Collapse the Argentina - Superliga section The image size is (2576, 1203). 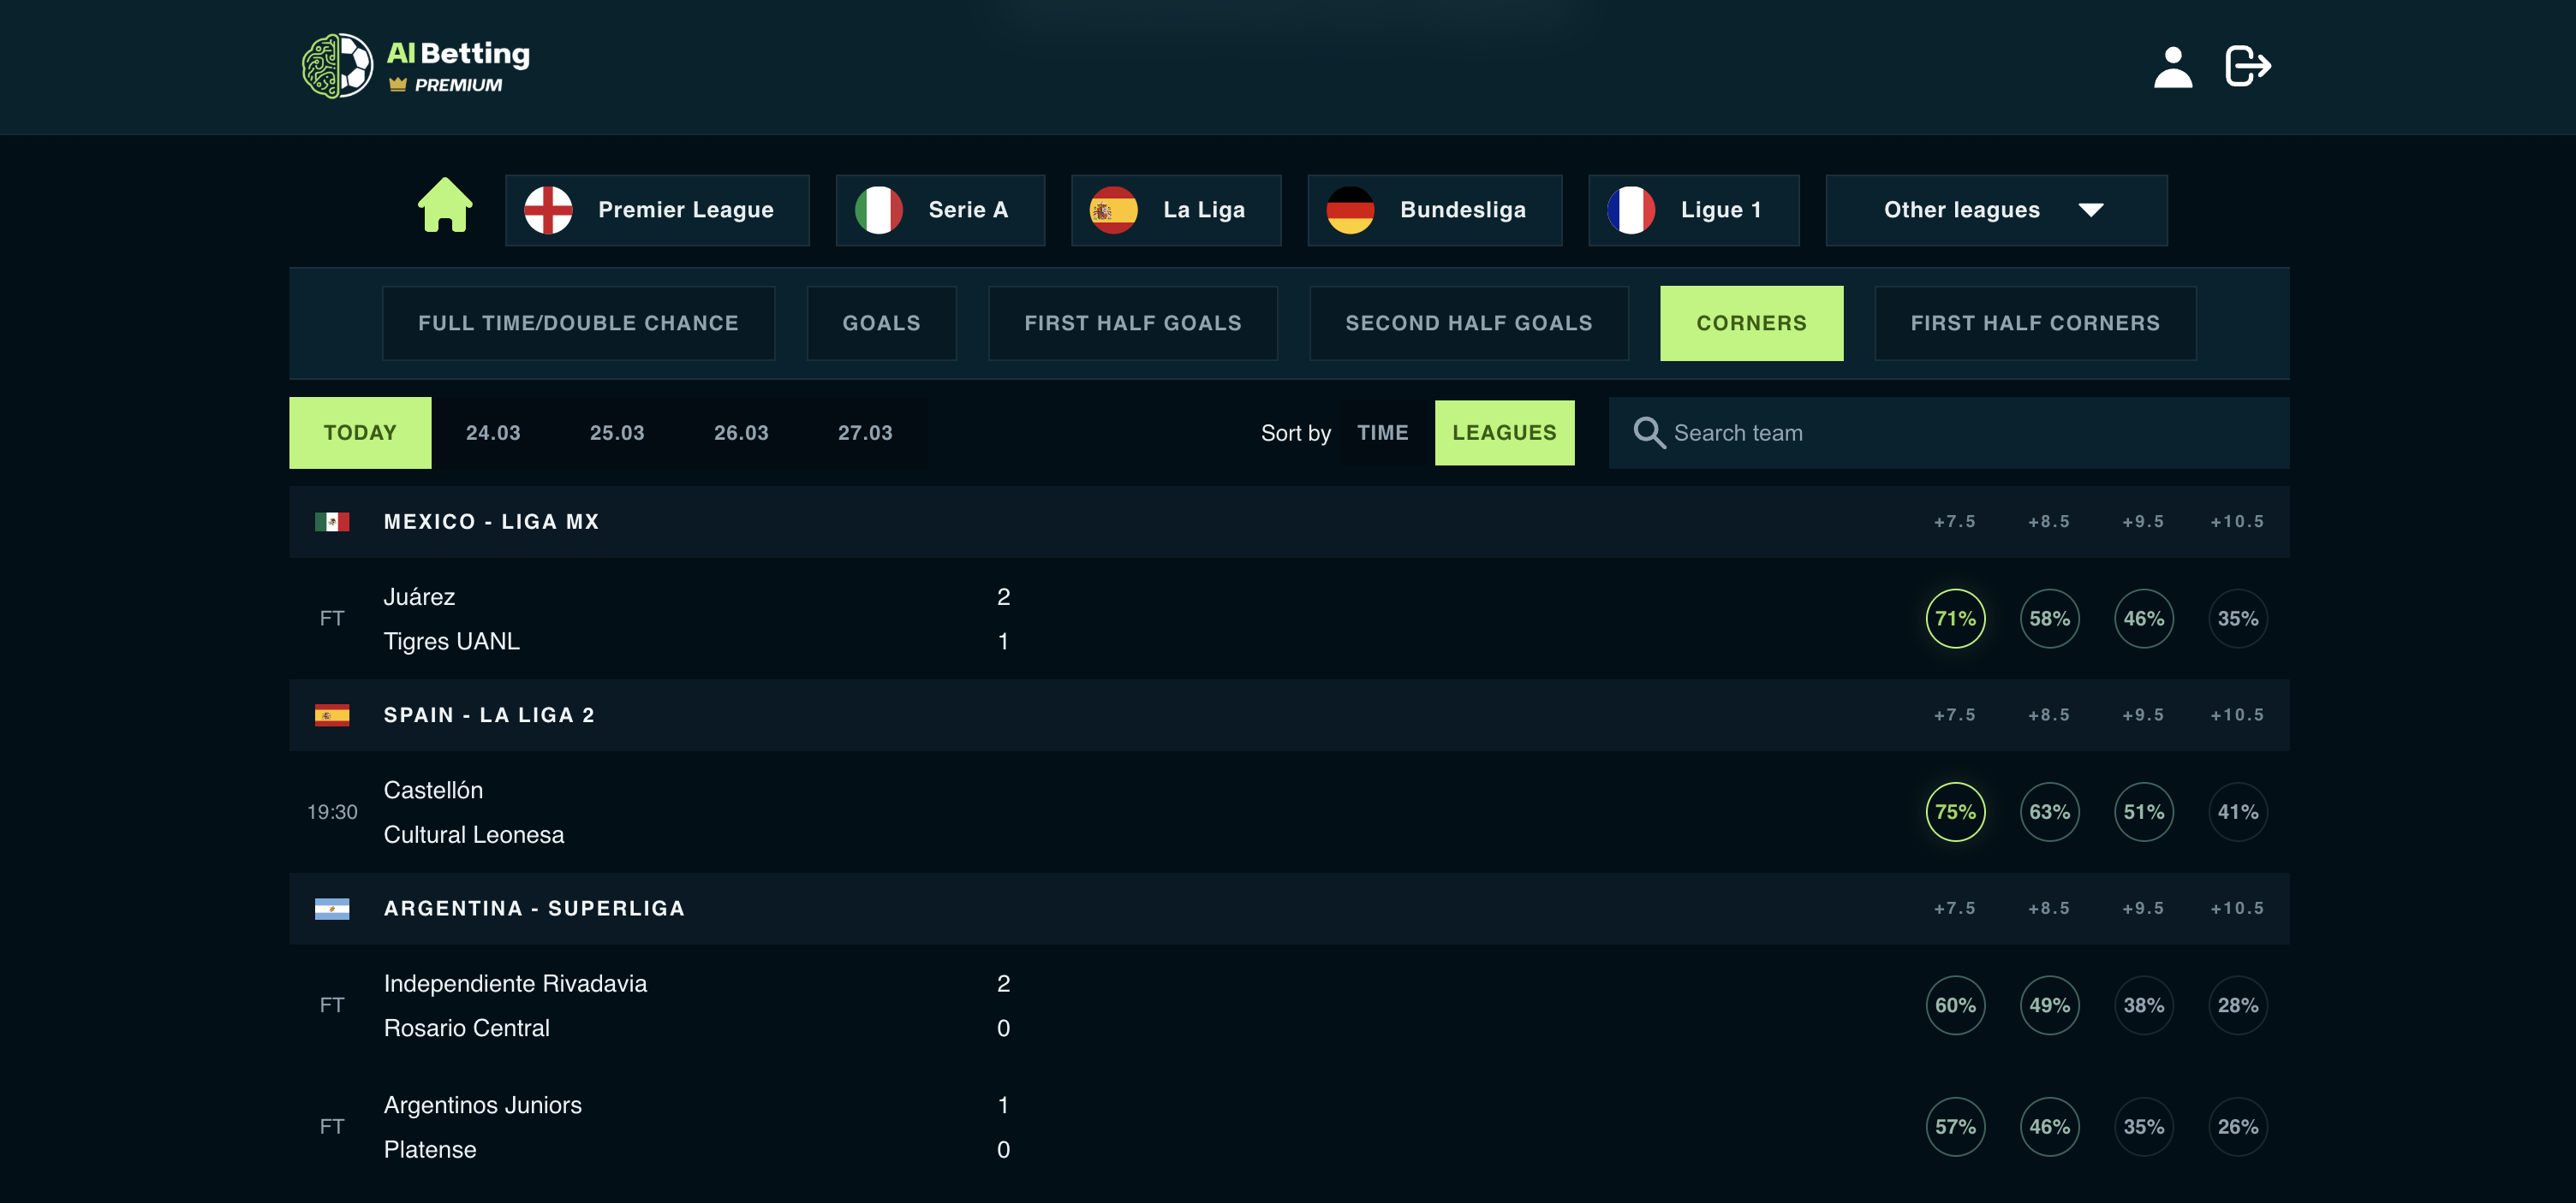click(534, 909)
